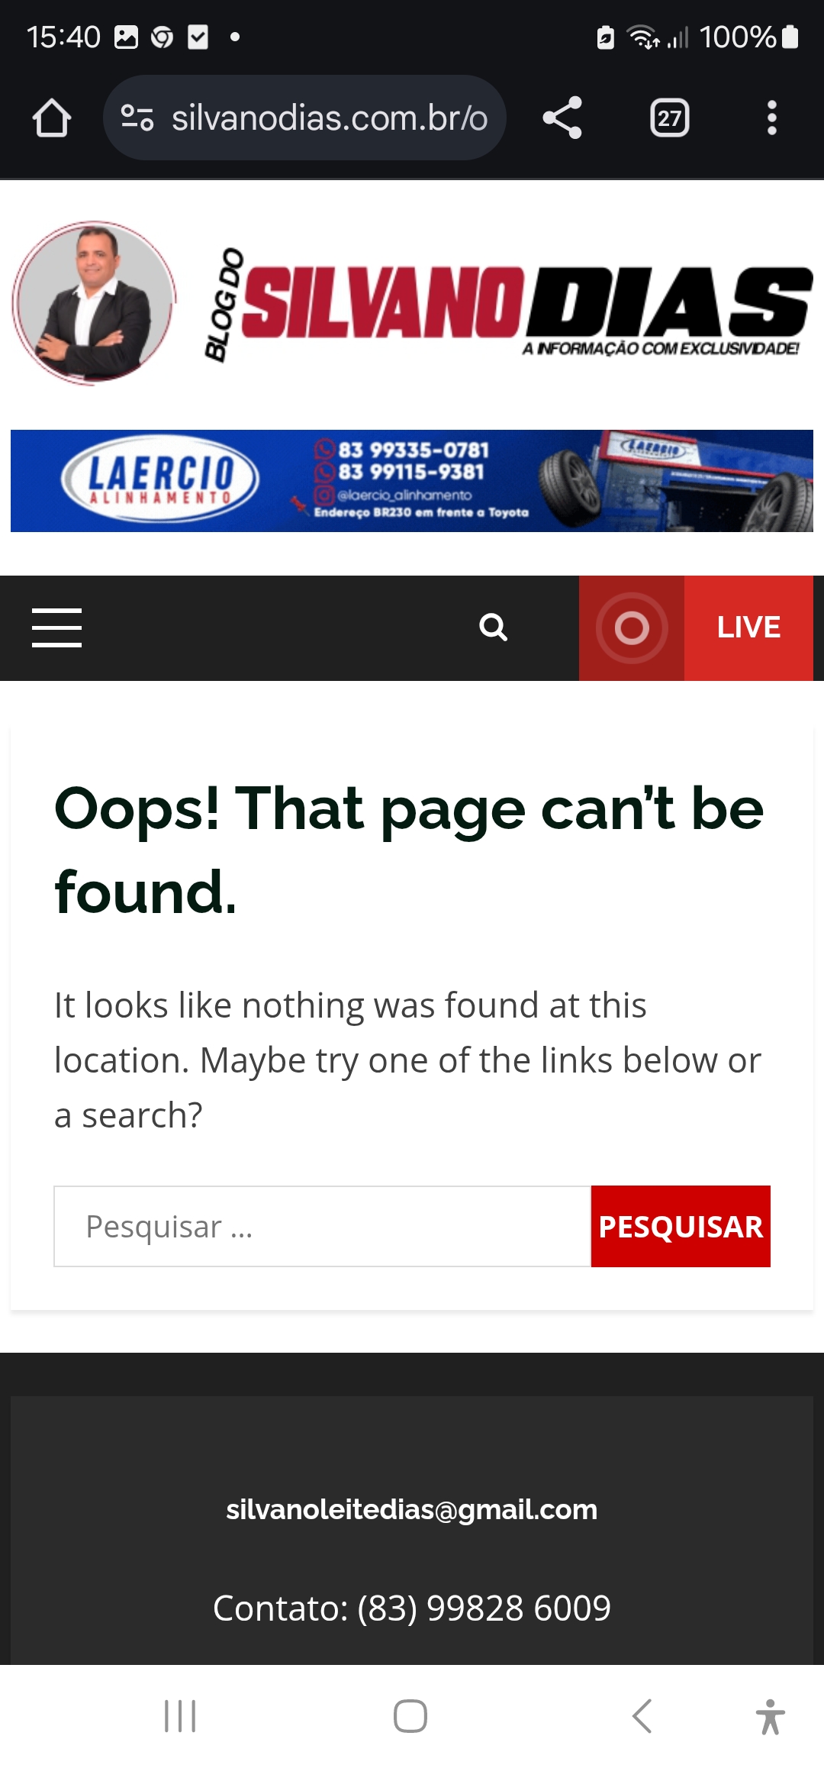Viewport: 824px width, 1768px height.
Task: Tap the contact phone number (83) 99828 6009
Action: [x=484, y=1608]
